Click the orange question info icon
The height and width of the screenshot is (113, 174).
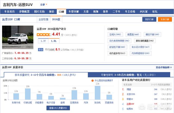click(x=92, y=81)
